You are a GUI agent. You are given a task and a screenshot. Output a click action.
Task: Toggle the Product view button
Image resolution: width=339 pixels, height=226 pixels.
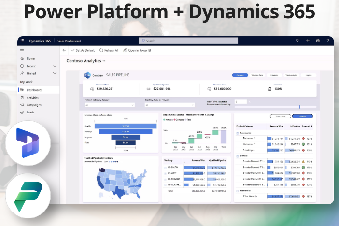[302, 116]
